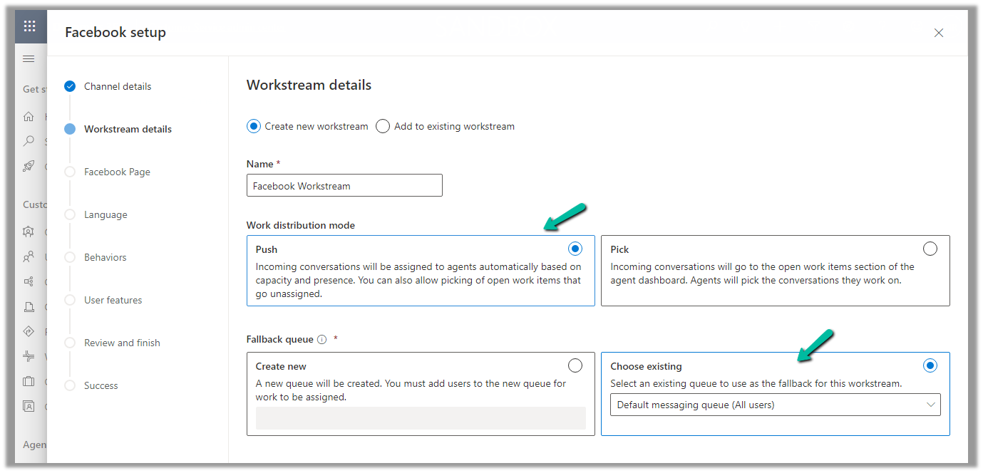983x473 pixels.
Task: Jump to Facebook Page step
Action: (x=117, y=172)
